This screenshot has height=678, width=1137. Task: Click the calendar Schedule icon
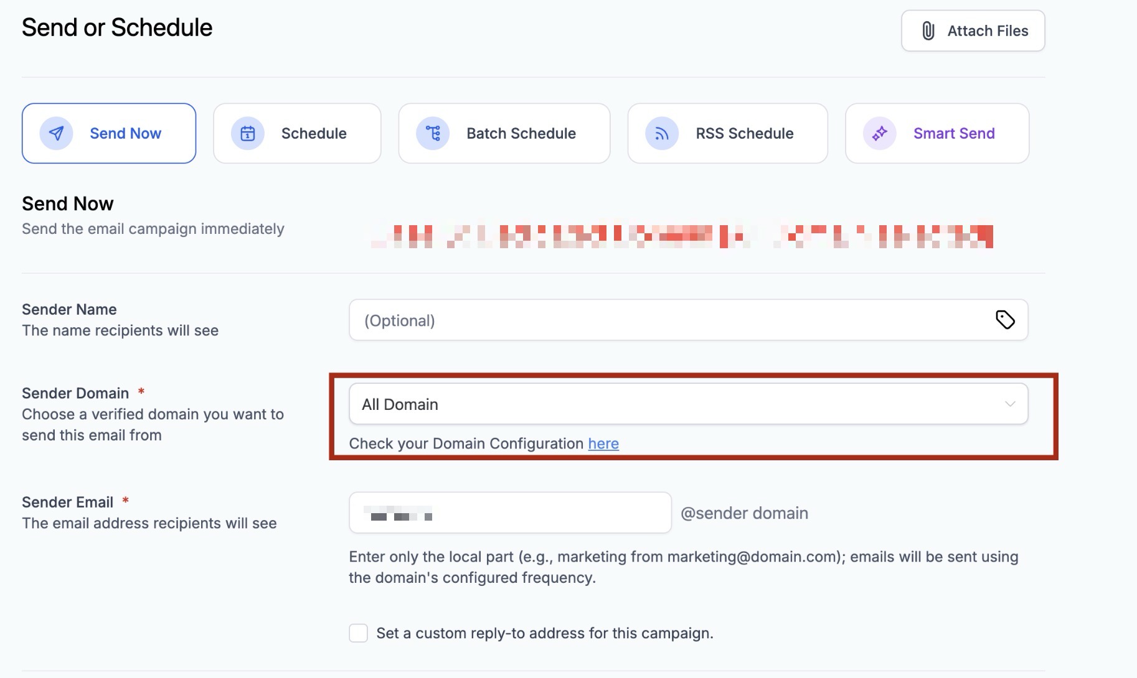(248, 133)
